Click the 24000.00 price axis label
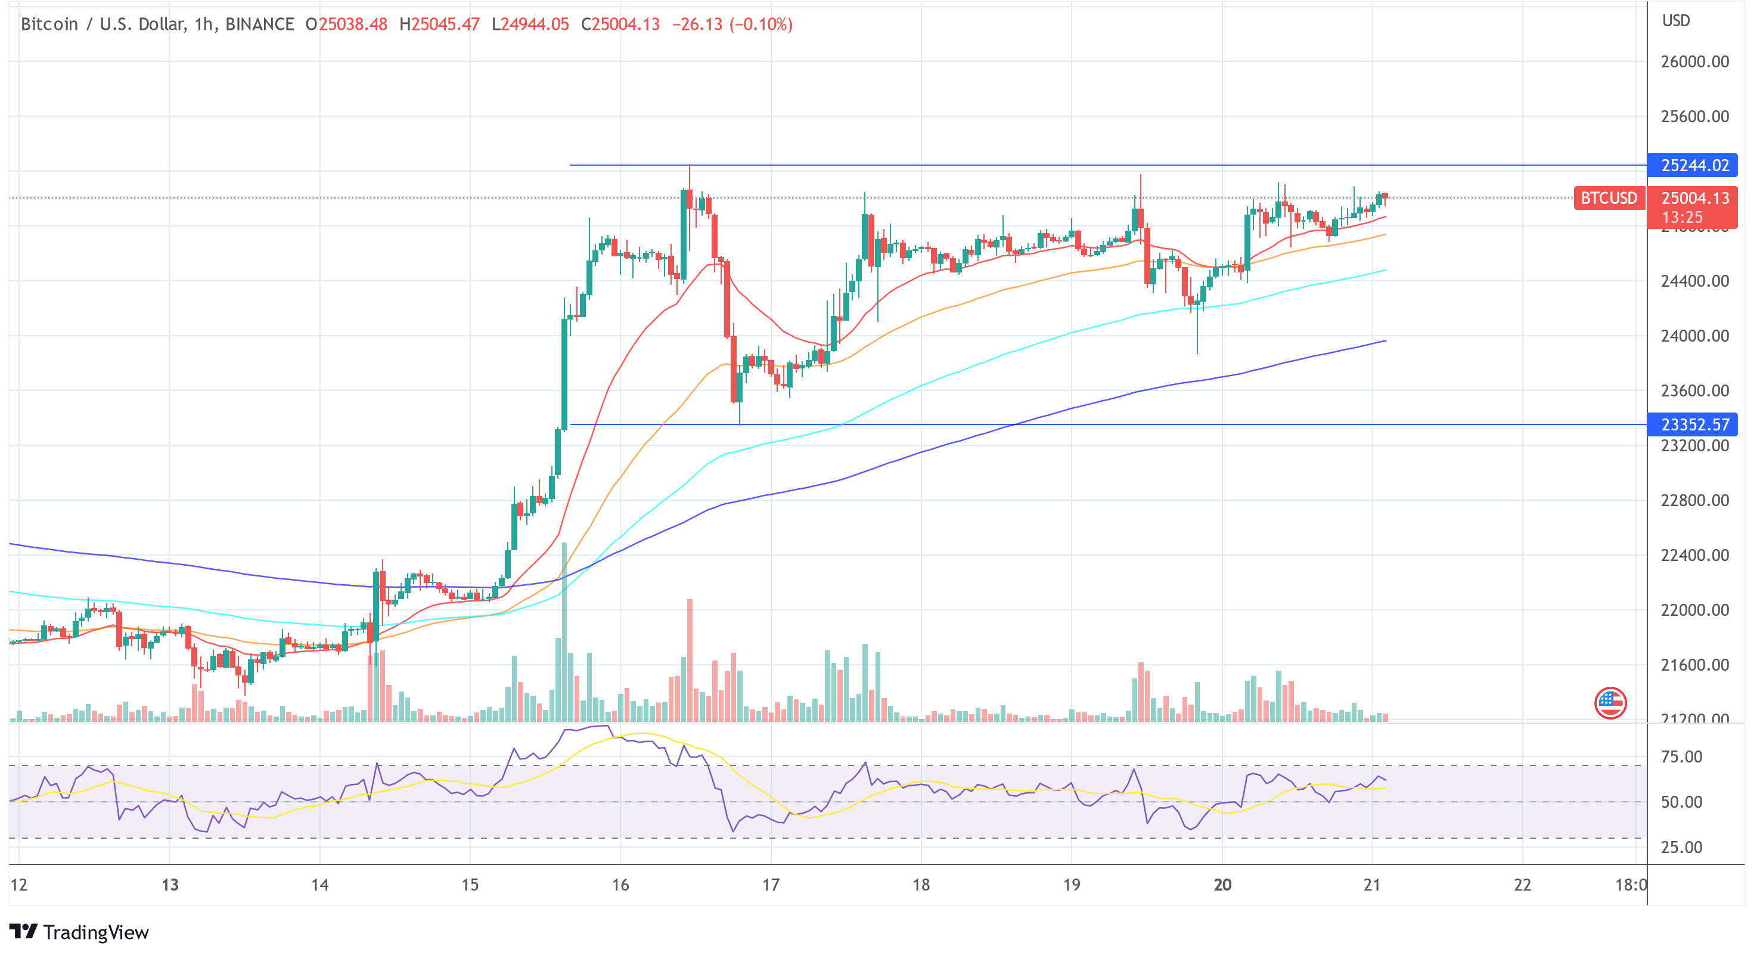Screen dimensions: 1760x958 [x=1695, y=336]
